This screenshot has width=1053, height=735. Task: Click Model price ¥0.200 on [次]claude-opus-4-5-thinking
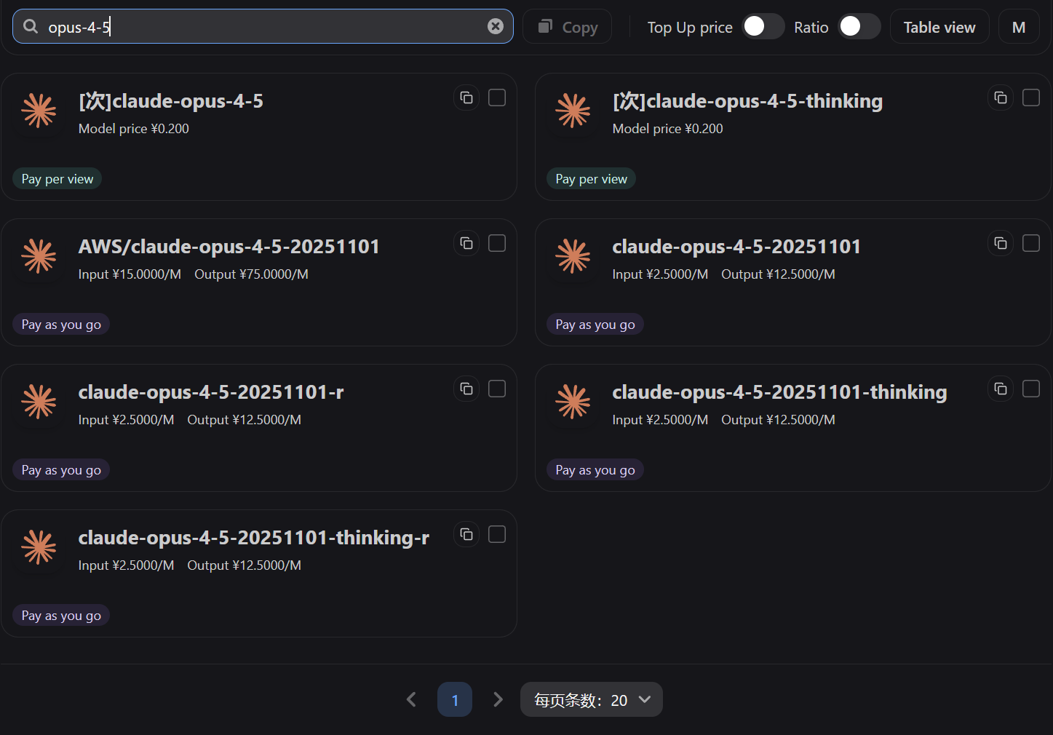[668, 129]
